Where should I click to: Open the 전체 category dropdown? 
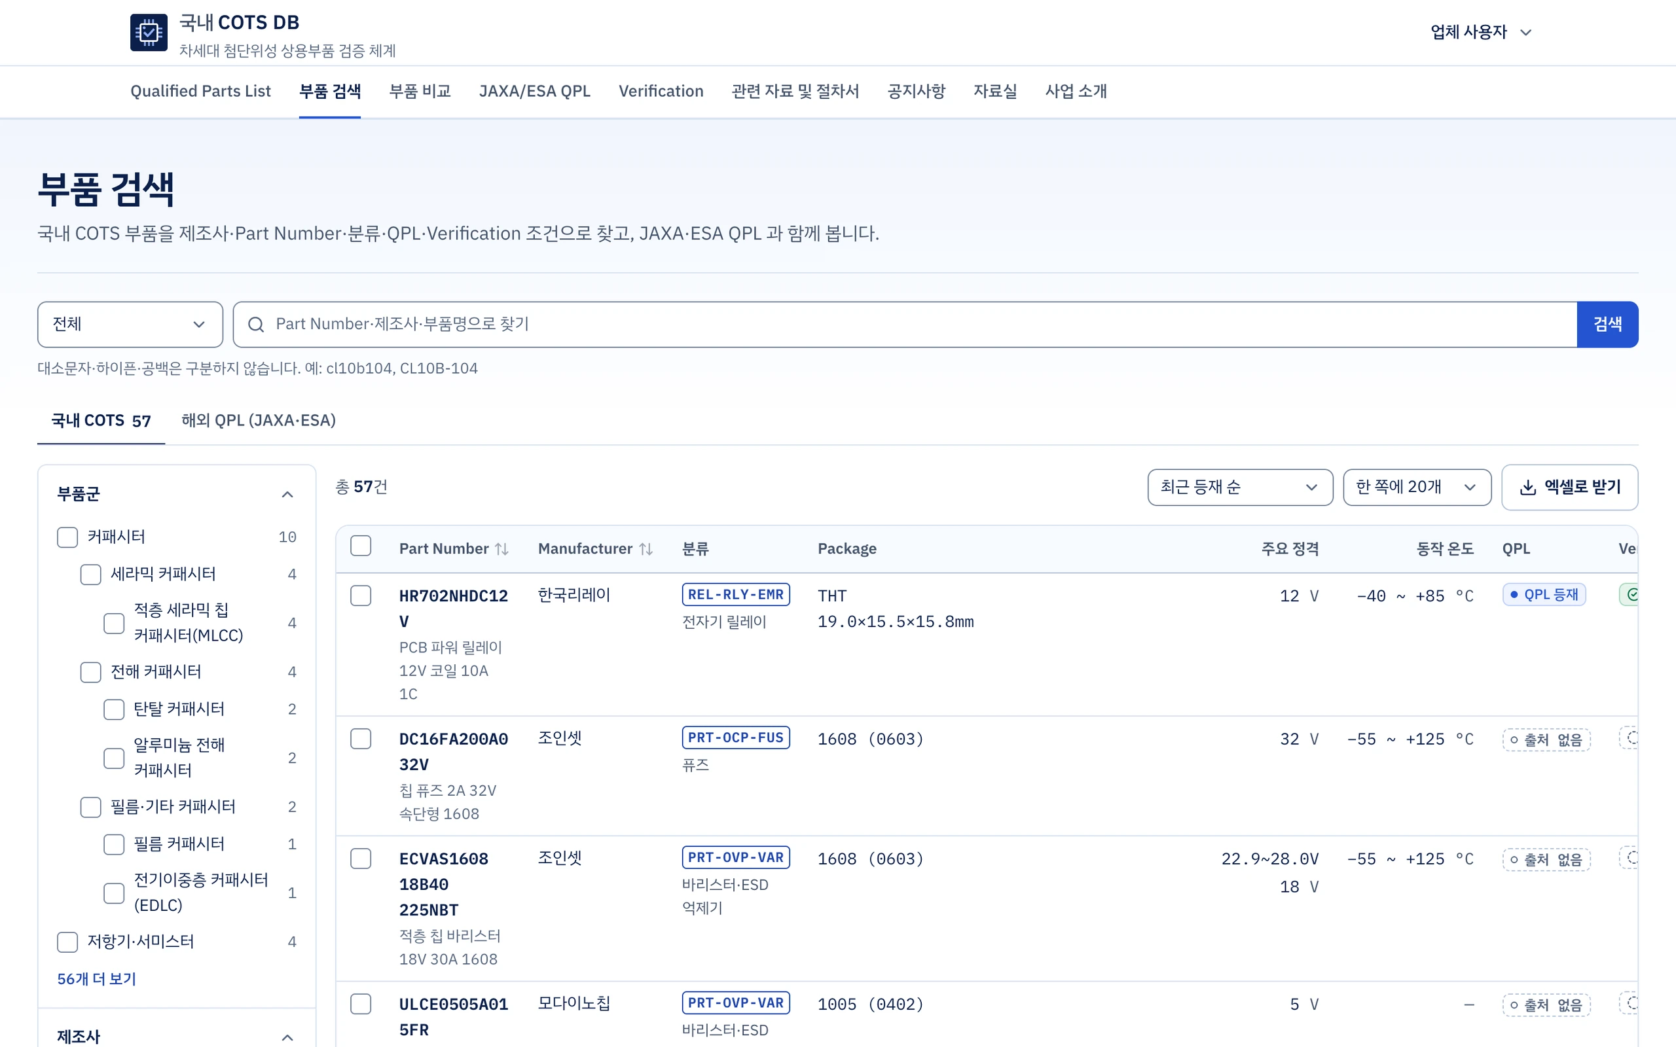(x=130, y=324)
